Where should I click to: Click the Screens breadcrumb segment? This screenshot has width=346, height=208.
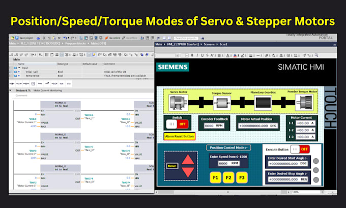(209, 44)
